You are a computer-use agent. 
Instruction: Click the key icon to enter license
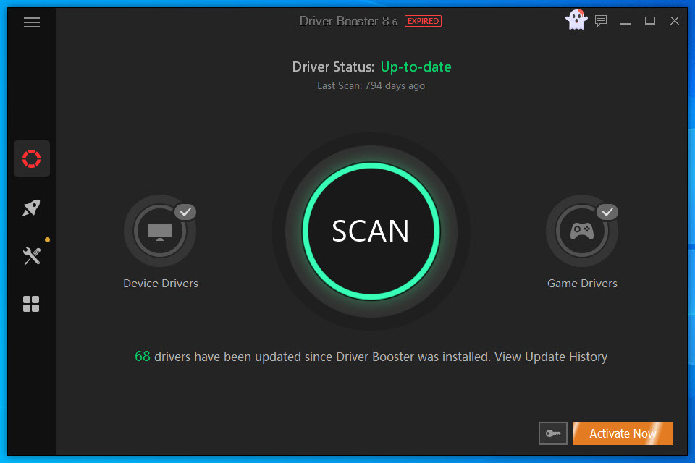tap(553, 433)
